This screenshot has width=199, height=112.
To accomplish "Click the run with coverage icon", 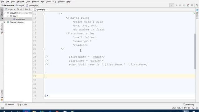I will pyautogui.click(x=184, y=5).
